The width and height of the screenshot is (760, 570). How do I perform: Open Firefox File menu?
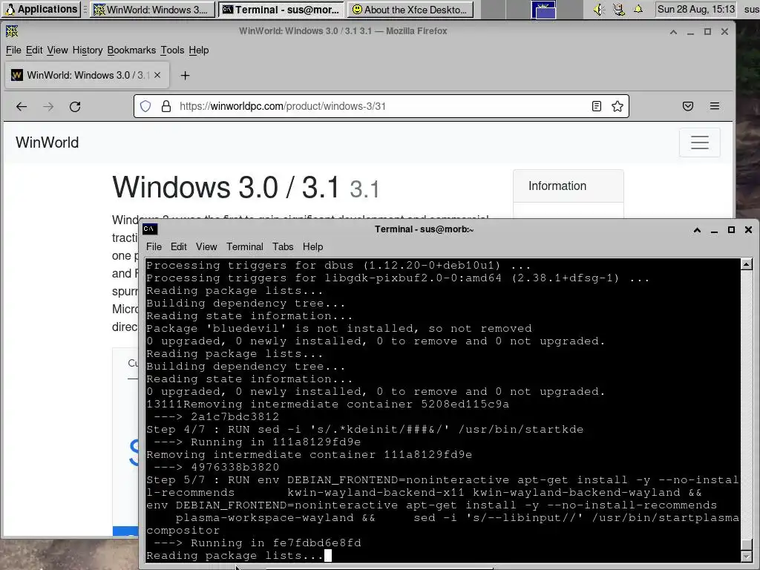pos(13,50)
